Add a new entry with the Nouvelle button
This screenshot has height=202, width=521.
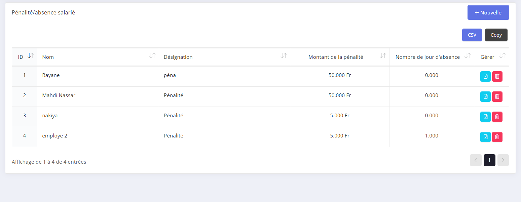click(x=488, y=13)
